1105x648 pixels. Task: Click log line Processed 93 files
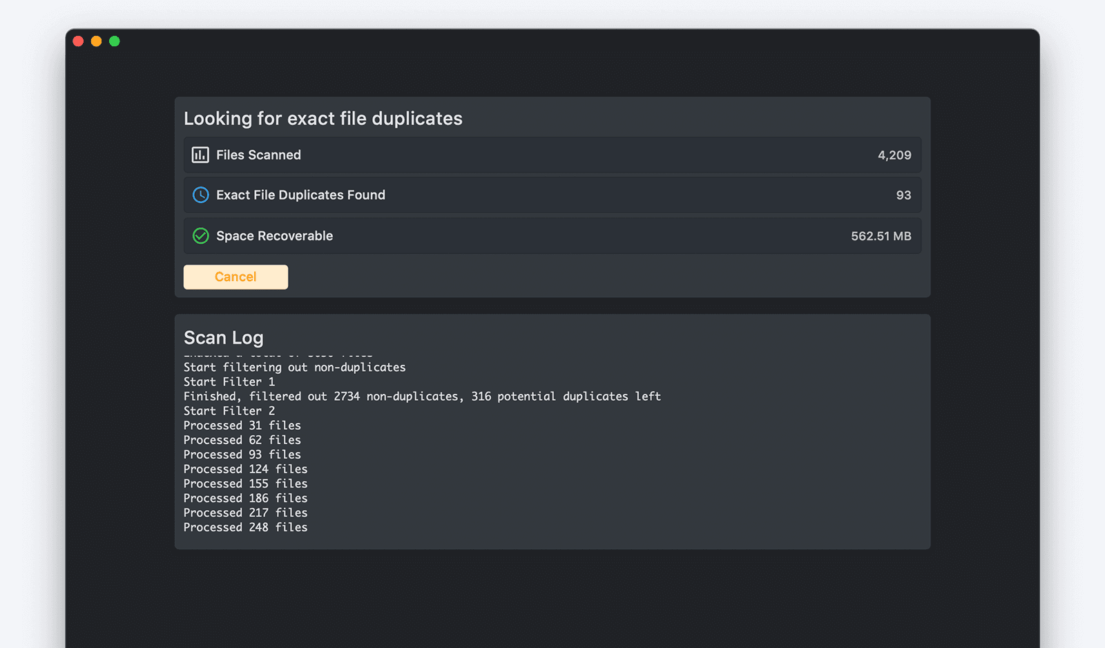pyautogui.click(x=242, y=455)
